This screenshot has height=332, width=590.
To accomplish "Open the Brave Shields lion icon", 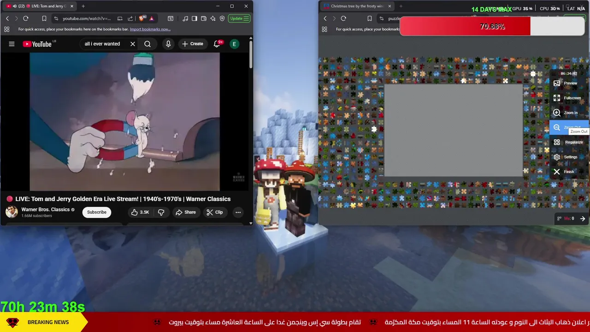I will 142,18.
